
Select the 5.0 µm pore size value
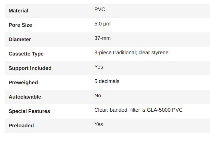(102, 24)
